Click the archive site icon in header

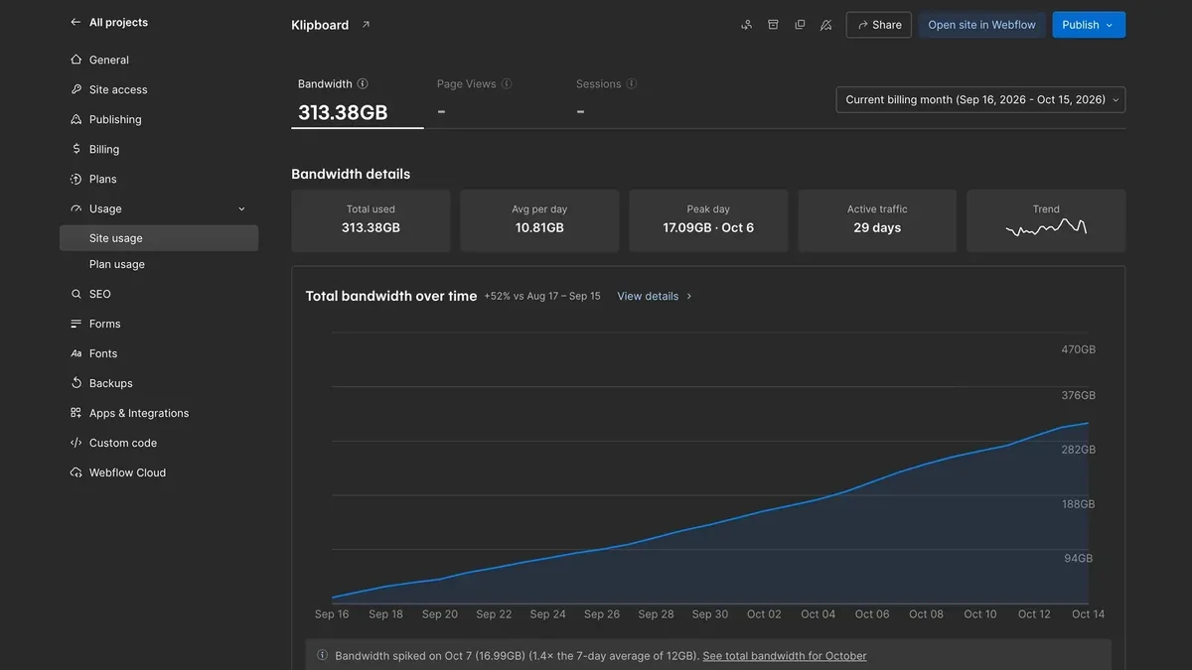773,25
